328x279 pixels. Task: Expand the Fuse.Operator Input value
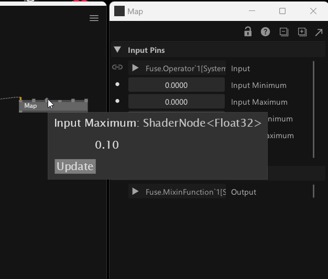pyautogui.click(x=135, y=68)
